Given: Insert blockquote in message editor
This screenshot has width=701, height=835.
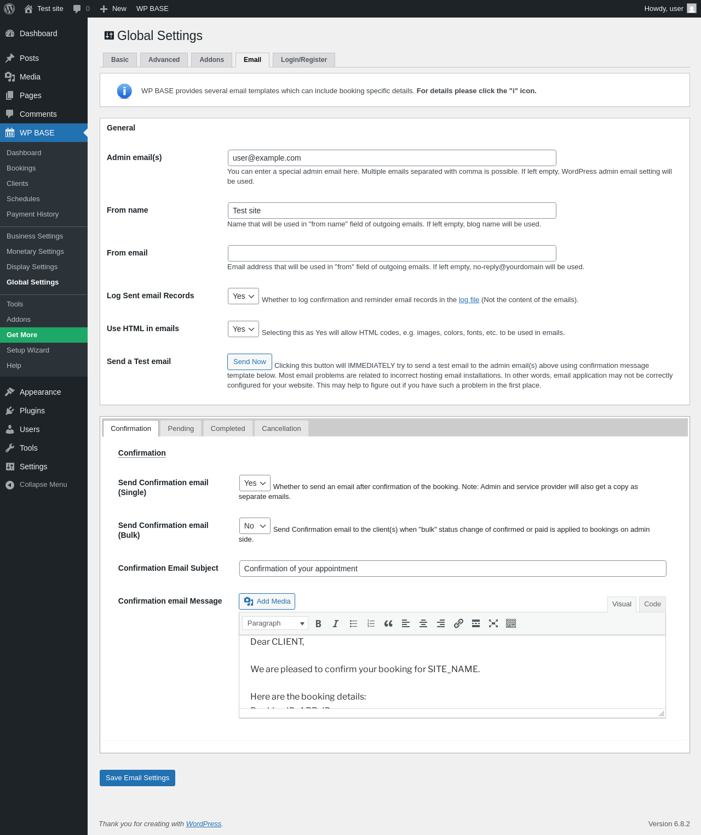Looking at the screenshot, I should pyautogui.click(x=388, y=623).
